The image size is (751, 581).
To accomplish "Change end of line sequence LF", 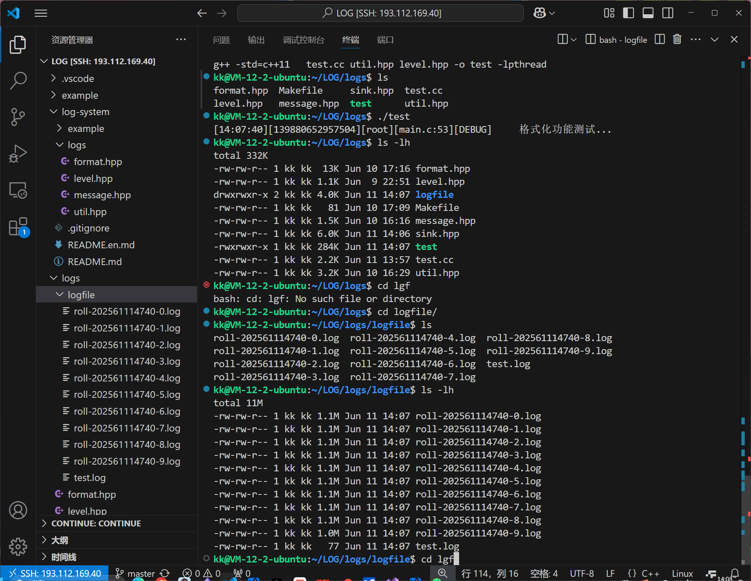I will pos(610,573).
